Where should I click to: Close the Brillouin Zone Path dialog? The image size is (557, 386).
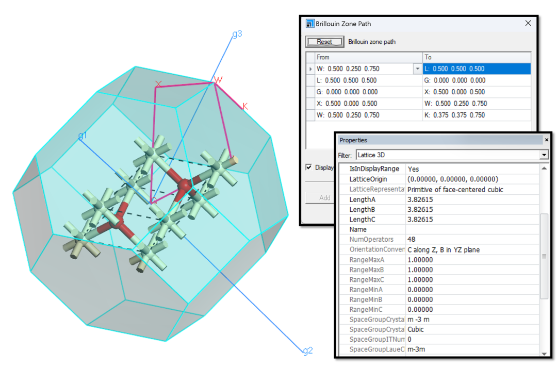tap(528, 23)
